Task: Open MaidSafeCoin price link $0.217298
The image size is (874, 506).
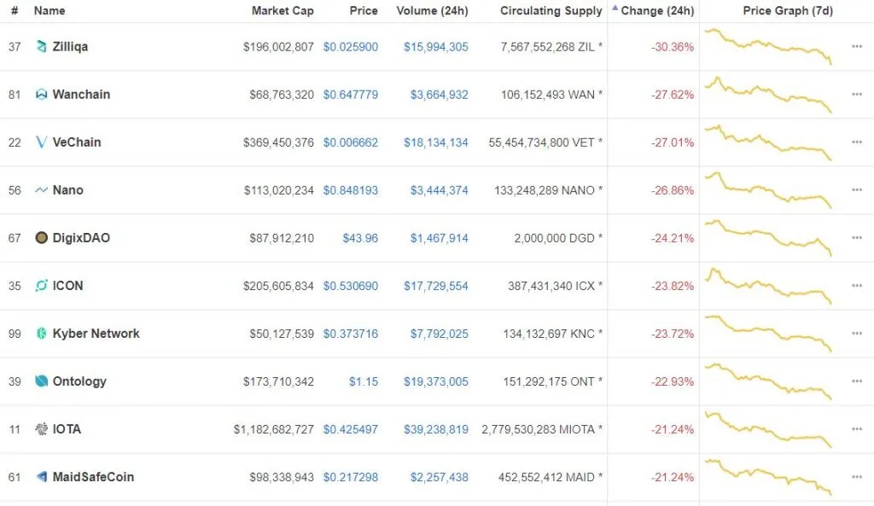Action: (x=351, y=477)
